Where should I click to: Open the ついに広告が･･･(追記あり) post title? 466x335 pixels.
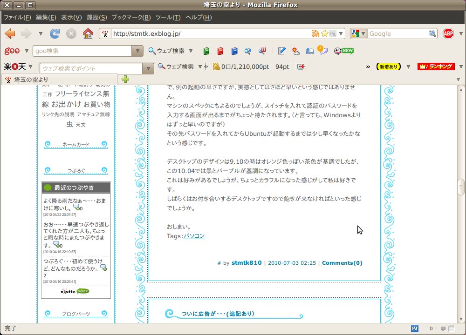coord(218,314)
